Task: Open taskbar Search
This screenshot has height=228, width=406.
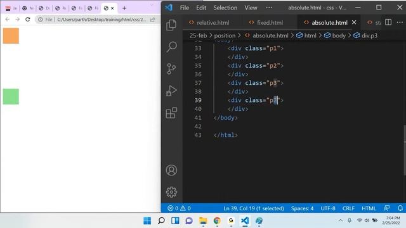Action: (x=161, y=220)
